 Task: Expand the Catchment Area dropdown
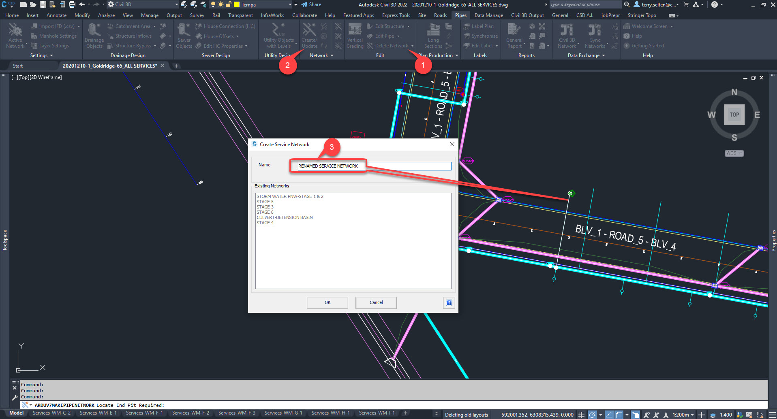pyautogui.click(x=154, y=26)
